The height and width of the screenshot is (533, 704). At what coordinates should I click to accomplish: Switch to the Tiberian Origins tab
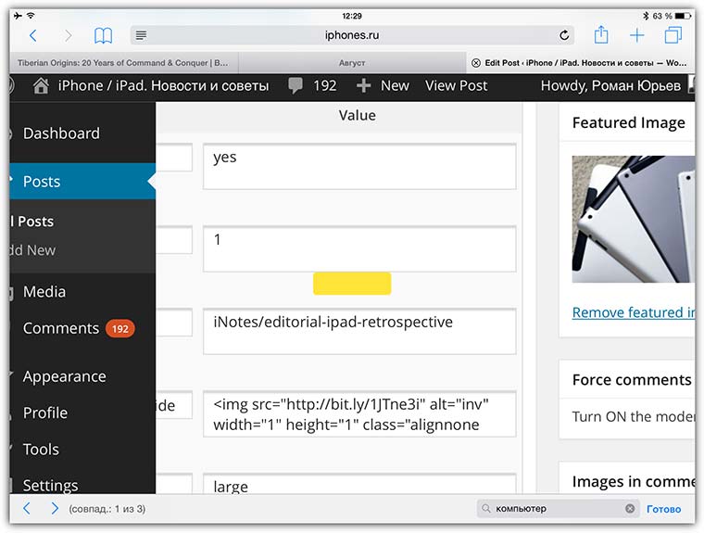point(123,63)
